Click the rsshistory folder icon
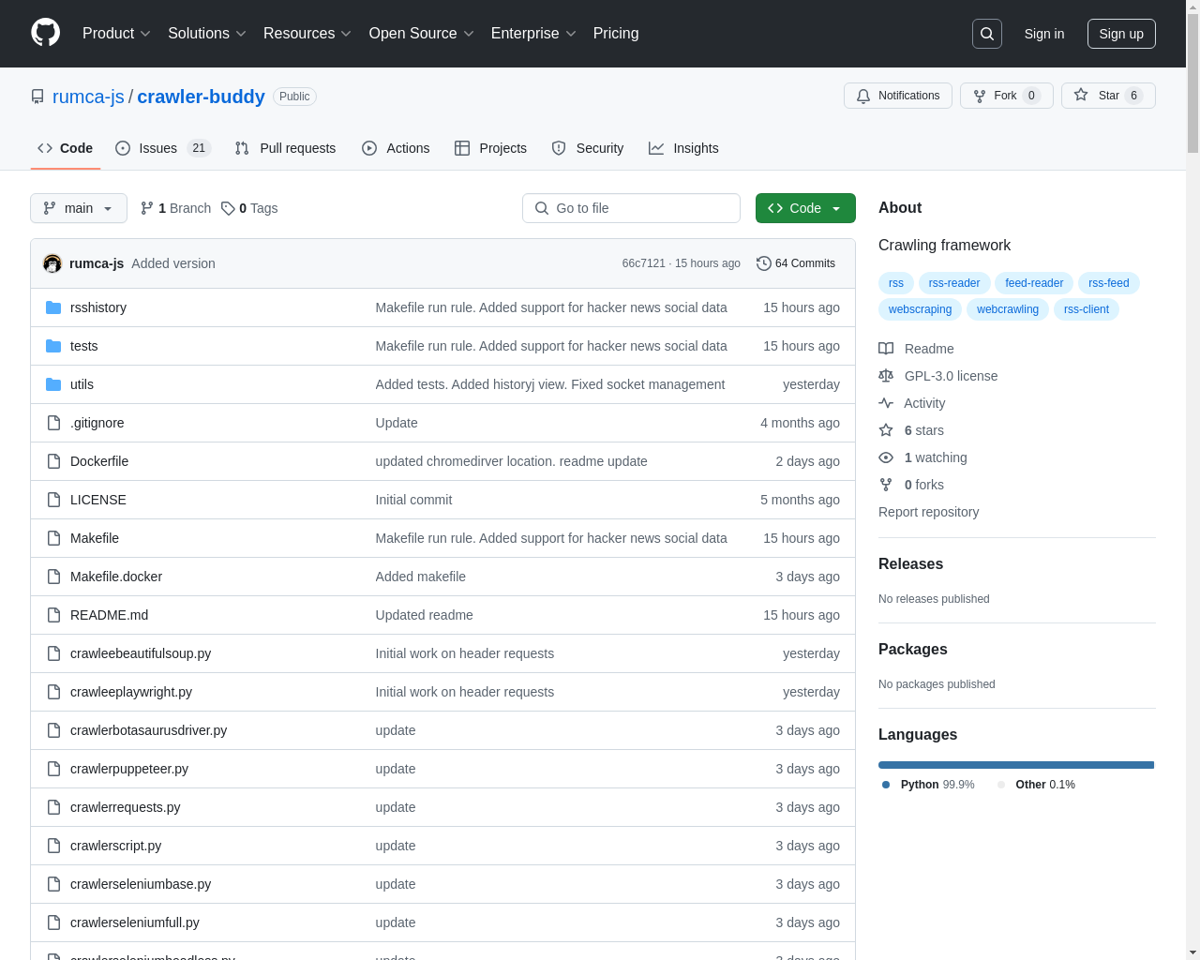The width and height of the screenshot is (1200, 960). (x=53, y=307)
